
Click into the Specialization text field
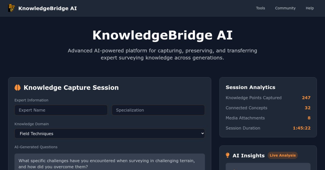coord(158,110)
